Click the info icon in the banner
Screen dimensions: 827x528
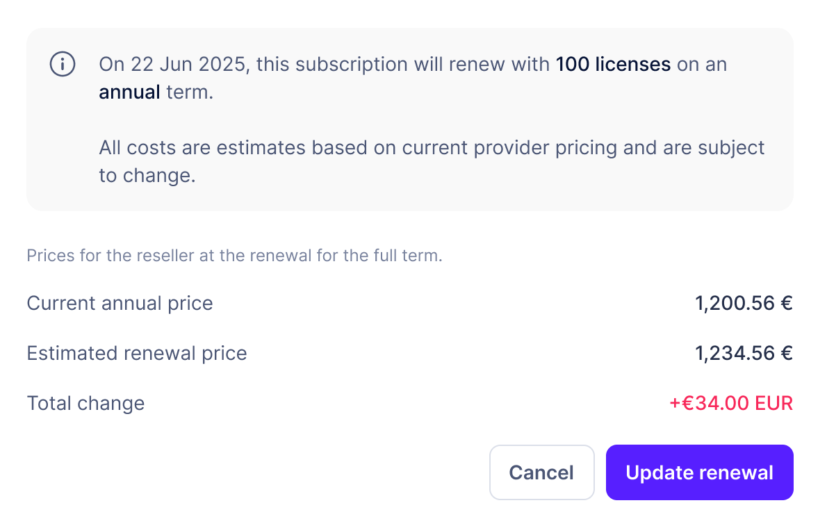[63, 65]
